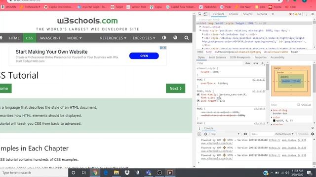This screenshot has height=177, width=316.
Task: Open the MORE navigation dropdown
Action: point(75,38)
